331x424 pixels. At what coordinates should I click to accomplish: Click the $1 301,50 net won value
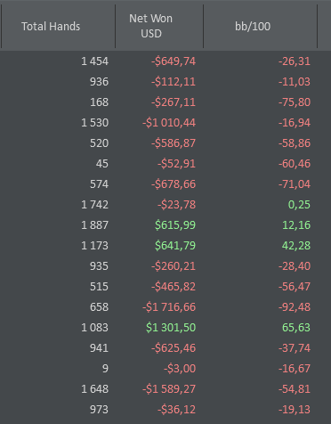click(x=171, y=328)
